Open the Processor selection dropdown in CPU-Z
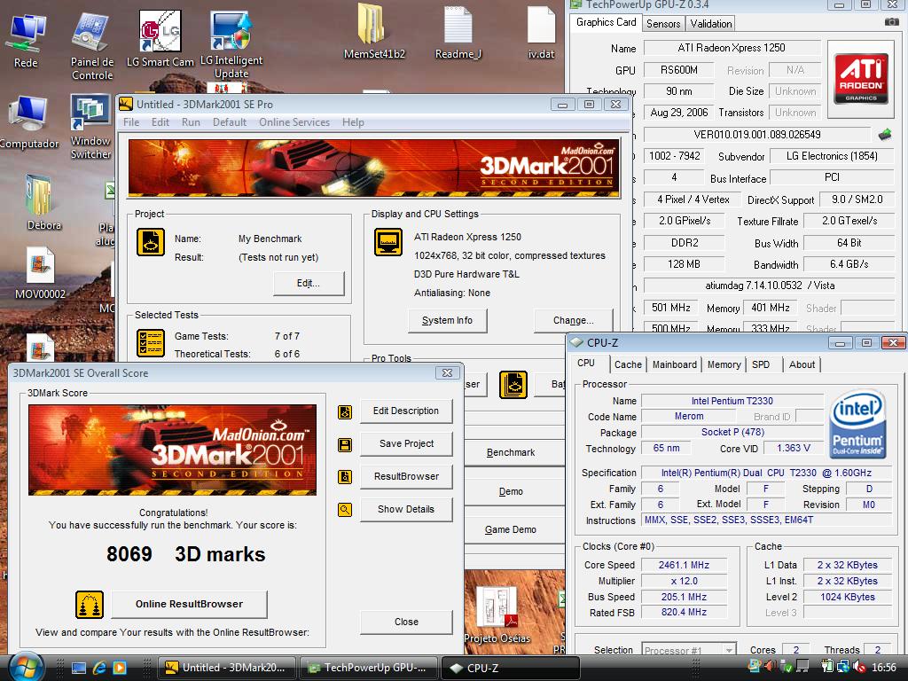Image resolution: width=908 pixels, height=681 pixels. click(x=689, y=650)
